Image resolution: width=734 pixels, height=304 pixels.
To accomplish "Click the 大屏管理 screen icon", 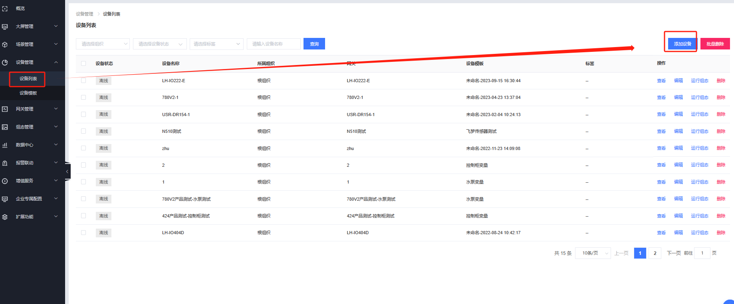I will pyautogui.click(x=5, y=26).
